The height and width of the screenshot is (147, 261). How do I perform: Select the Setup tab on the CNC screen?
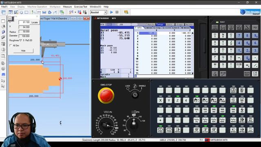click(160, 24)
